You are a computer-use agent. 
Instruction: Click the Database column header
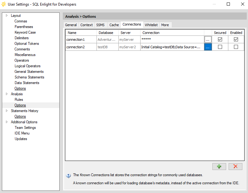tap(107, 33)
